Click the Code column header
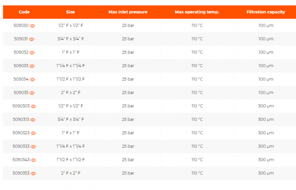The width and height of the screenshot is (296, 190). click(x=24, y=12)
